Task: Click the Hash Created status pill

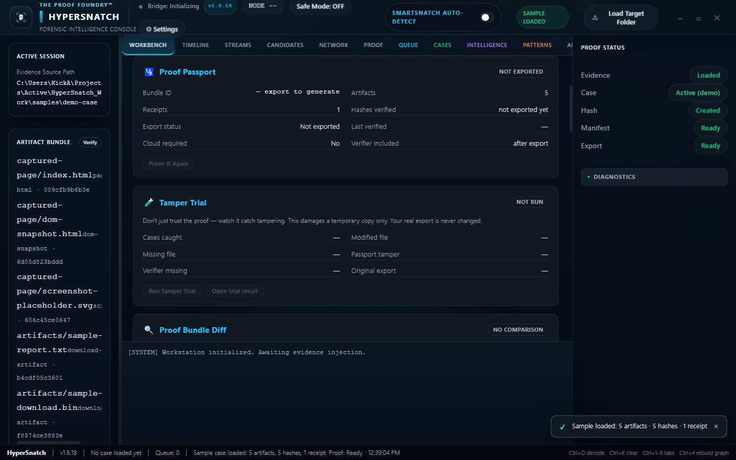Action: coord(707,110)
